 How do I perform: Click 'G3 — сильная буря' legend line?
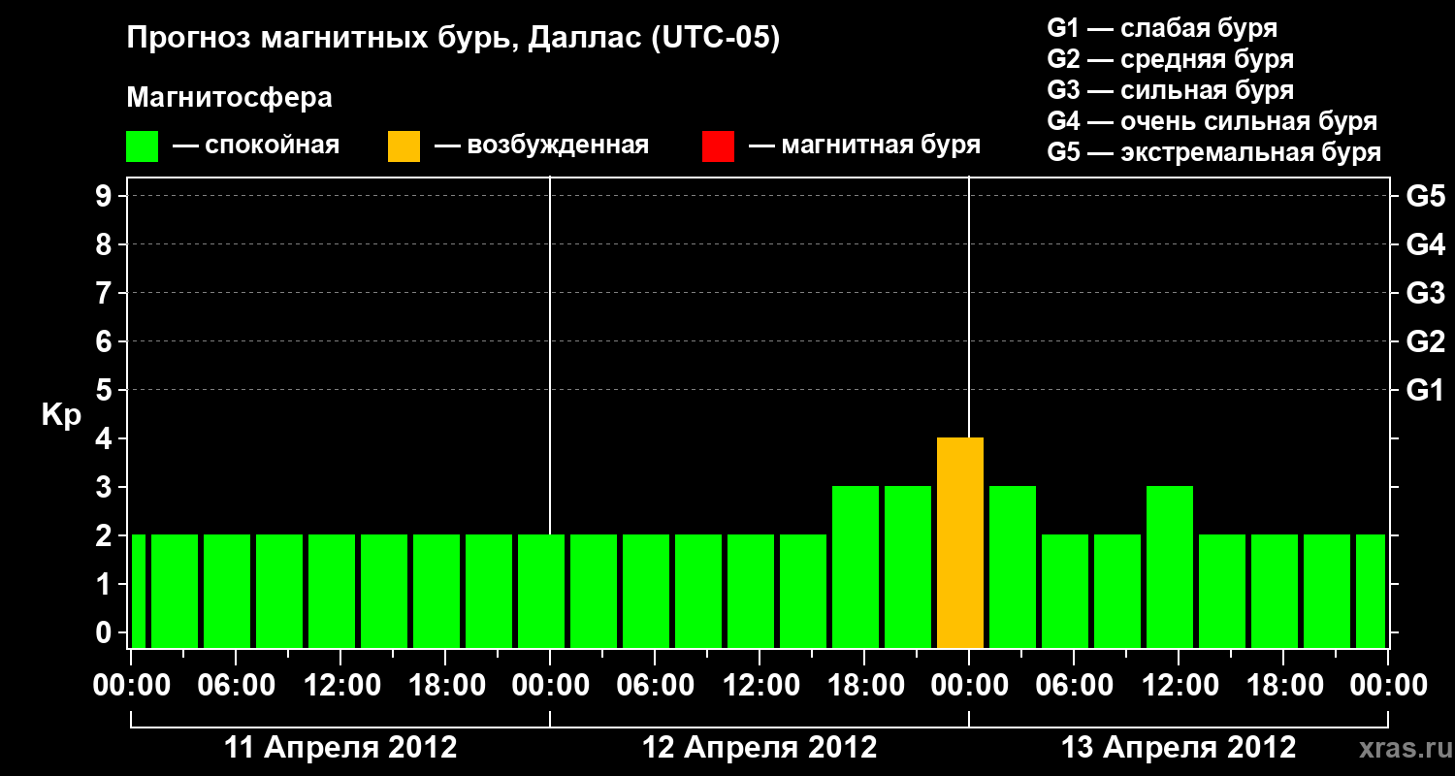[1170, 90]
